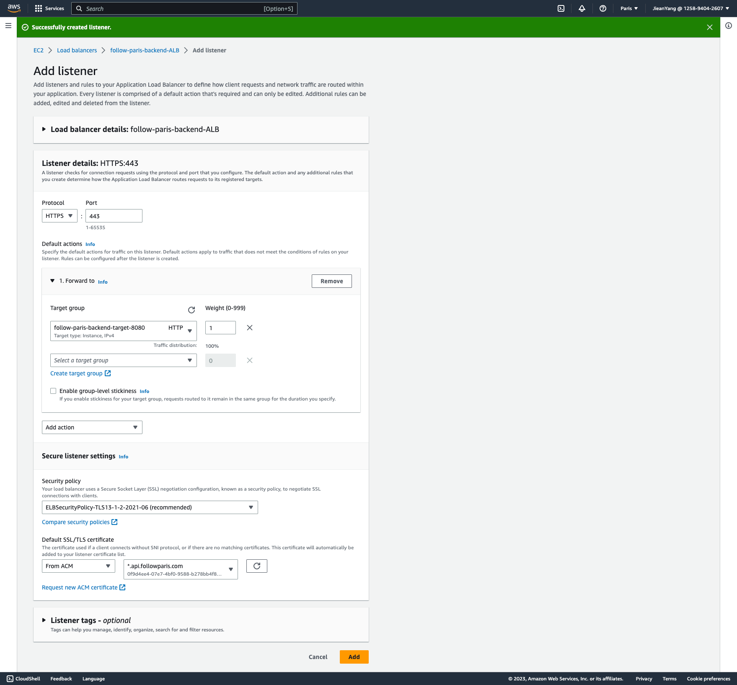This screenshot has width=737, height=685.
Task: Open the JieanYang account menu
Action: 691,8
